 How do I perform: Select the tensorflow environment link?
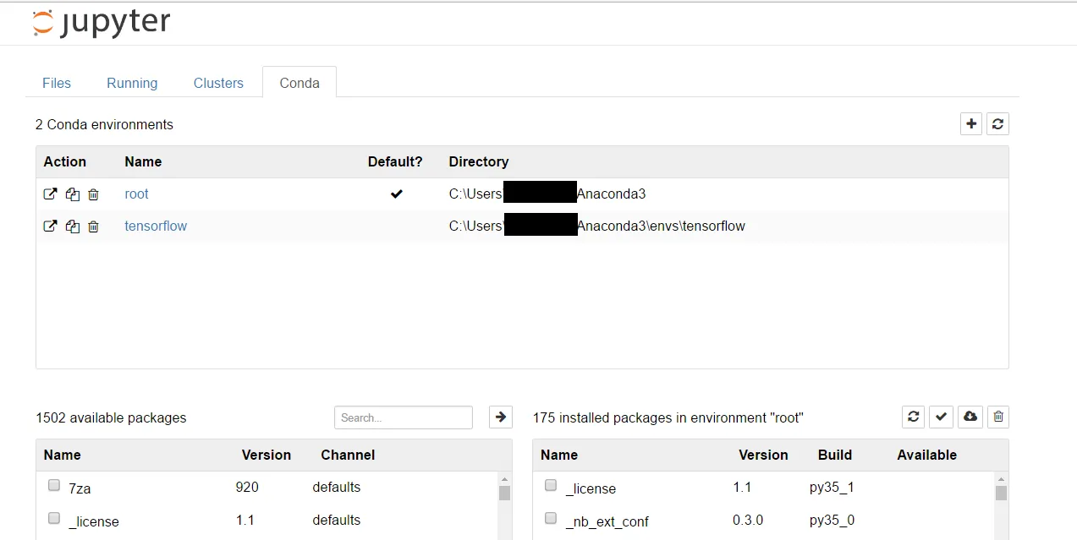[156, 226]
